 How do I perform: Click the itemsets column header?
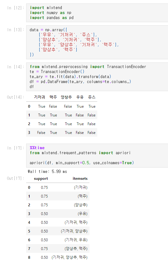[x=80, y=179]
